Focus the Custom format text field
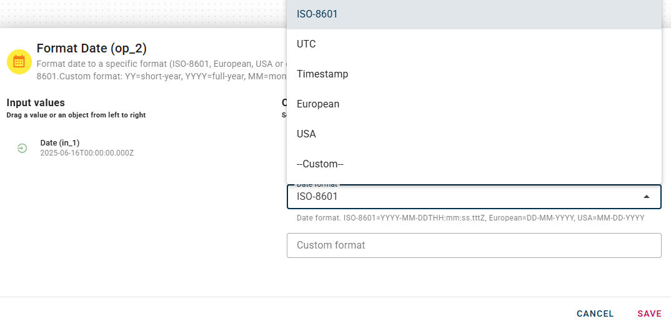Screen dimensions: 671x326 [474, 245]
